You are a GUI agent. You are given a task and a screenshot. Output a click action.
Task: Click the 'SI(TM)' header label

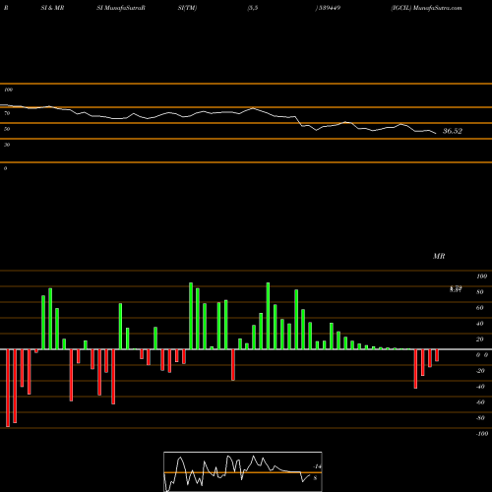pos(187,8)
